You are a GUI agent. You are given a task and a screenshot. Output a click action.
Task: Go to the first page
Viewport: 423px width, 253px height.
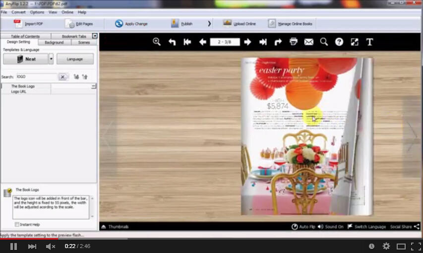pos(187,42)
